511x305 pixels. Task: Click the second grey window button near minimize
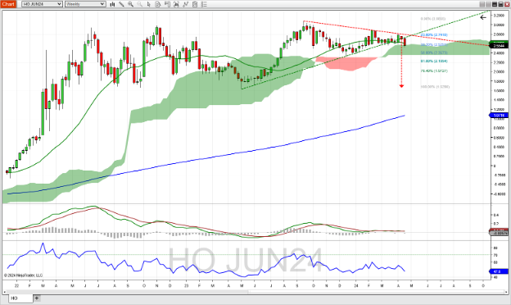tap(488, 4)
